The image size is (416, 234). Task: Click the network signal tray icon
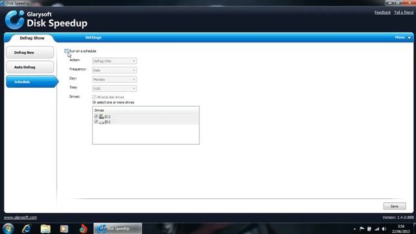pos(377,229)
